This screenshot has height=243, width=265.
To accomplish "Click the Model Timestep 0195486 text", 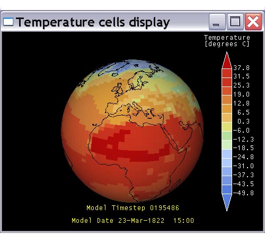I will tap(133, 207).
